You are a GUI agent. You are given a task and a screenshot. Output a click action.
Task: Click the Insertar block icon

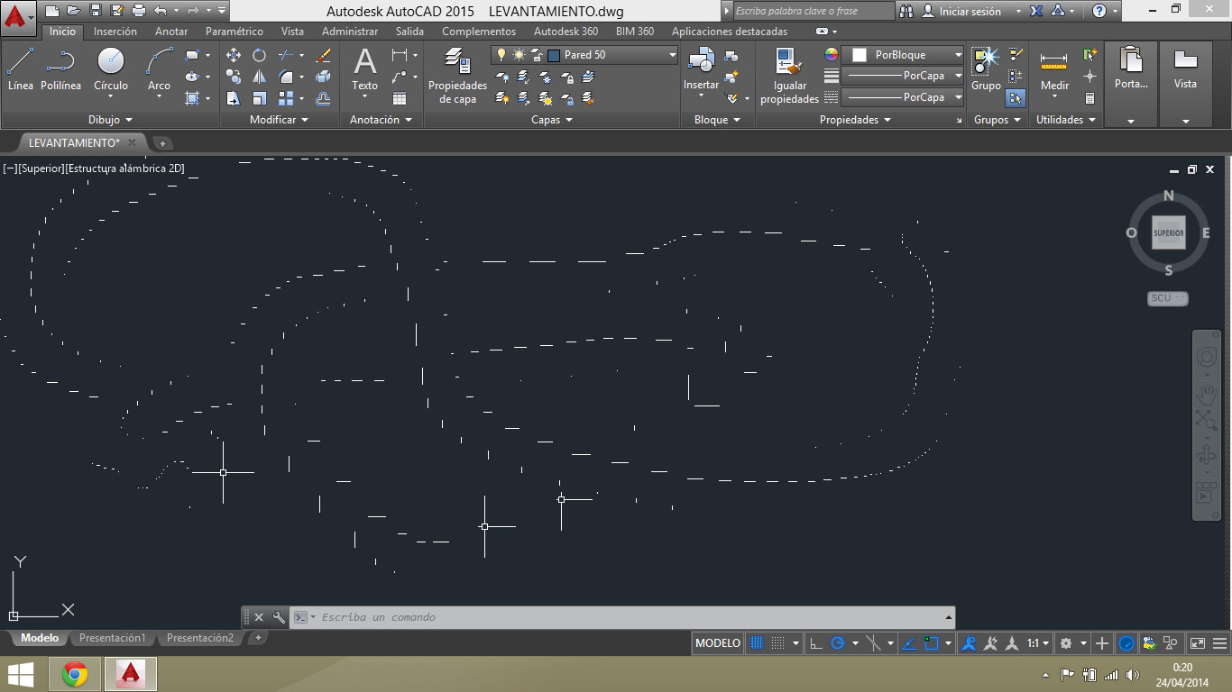pos(701,69)
